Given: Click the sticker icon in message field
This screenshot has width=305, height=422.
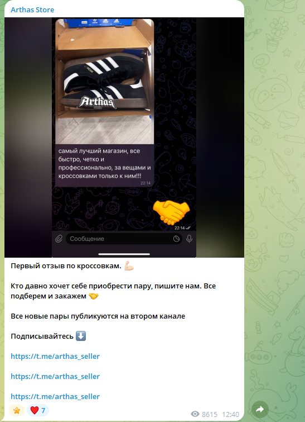Looking at the screenshot, I should [176, 239].
